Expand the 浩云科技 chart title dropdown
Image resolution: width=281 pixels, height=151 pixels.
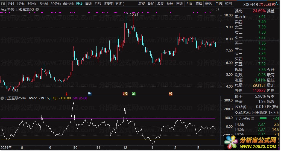[37, 9]
